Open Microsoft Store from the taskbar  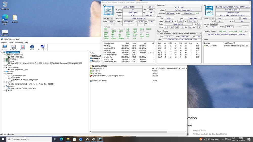pyautogui.click(x=74, y=139)
